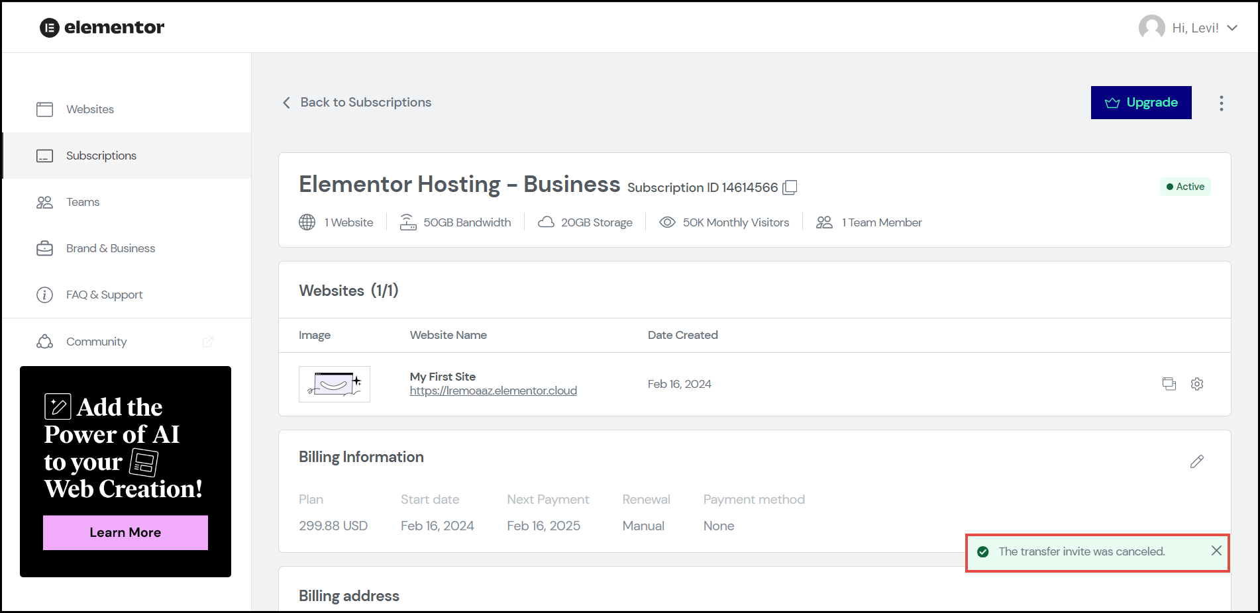
Task: Click the Date Created column header
Action: click(x=683, y=335)
